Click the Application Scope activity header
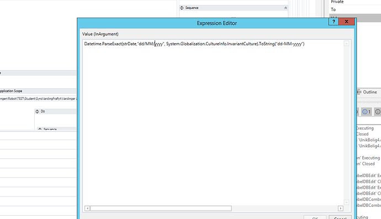 pos(38,91)
